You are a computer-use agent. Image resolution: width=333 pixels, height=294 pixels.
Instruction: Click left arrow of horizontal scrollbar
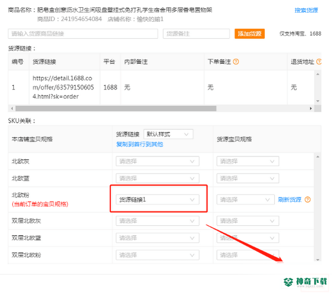pyautogui.click(x=12, y=109)
